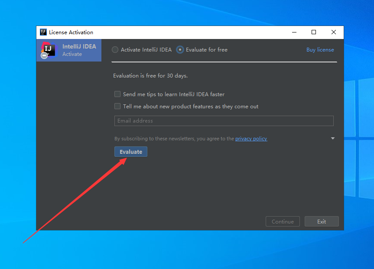Screen dimensions: 374x269
Task: Enable Send me tips to learn faster
Action: tap(117, 94)
